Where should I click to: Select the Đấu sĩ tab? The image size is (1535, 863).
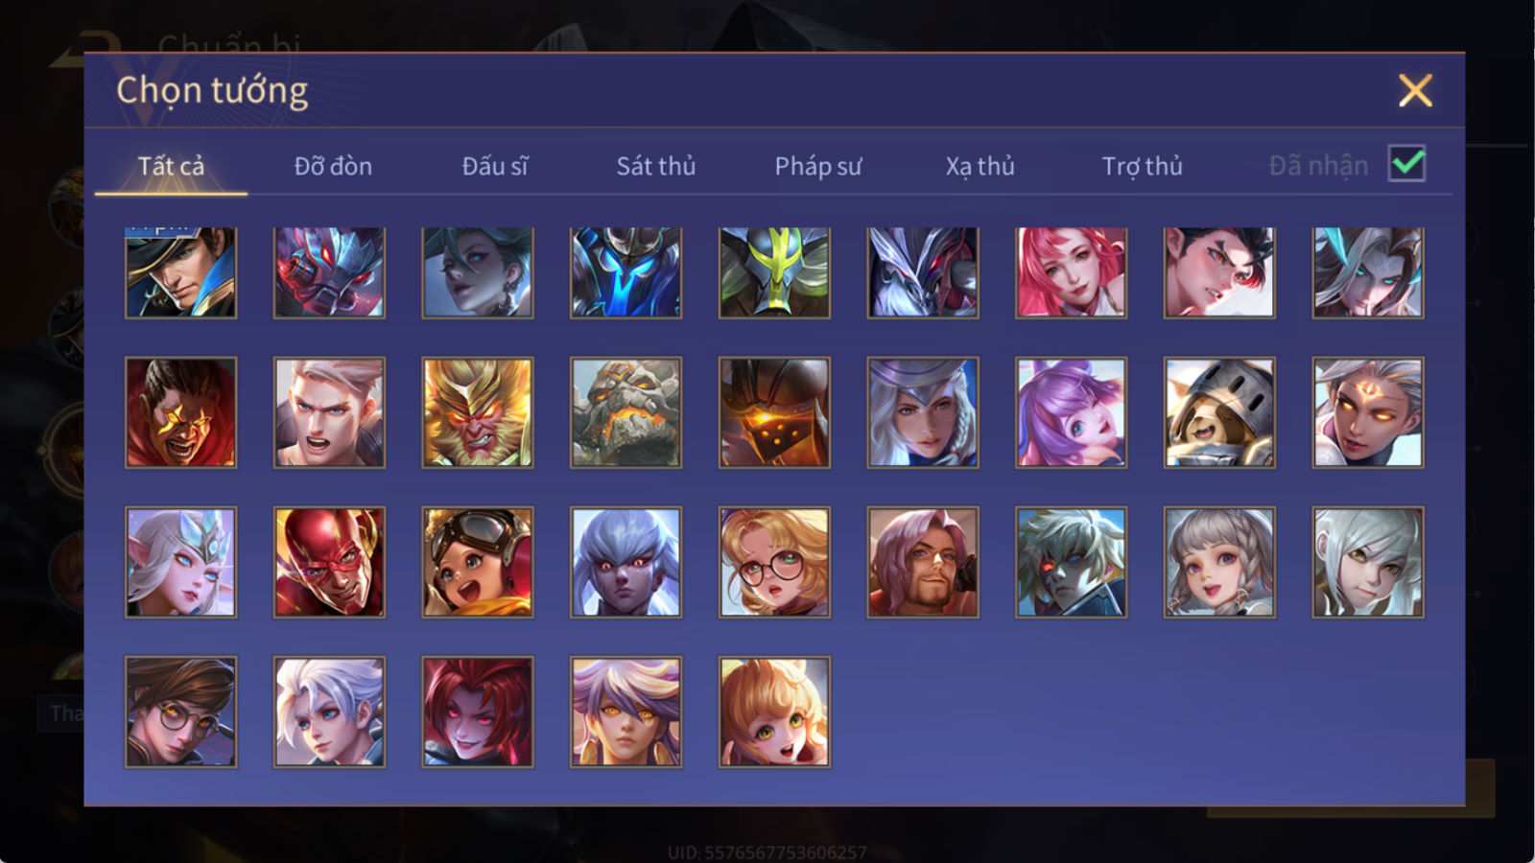tap(495, 166)
